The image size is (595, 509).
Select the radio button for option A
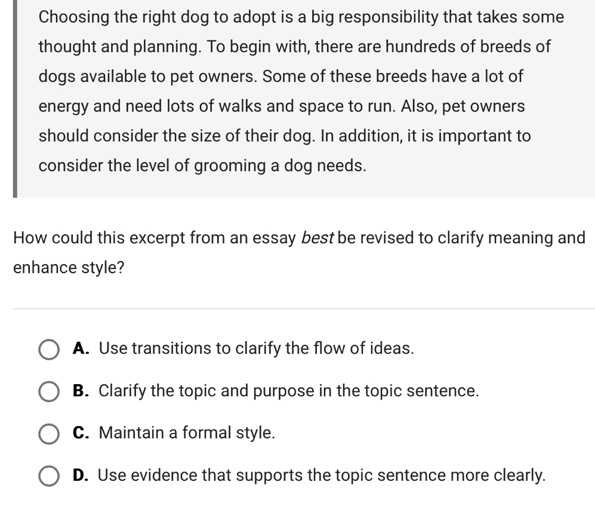pyautogui.click(x=49, y=349)
